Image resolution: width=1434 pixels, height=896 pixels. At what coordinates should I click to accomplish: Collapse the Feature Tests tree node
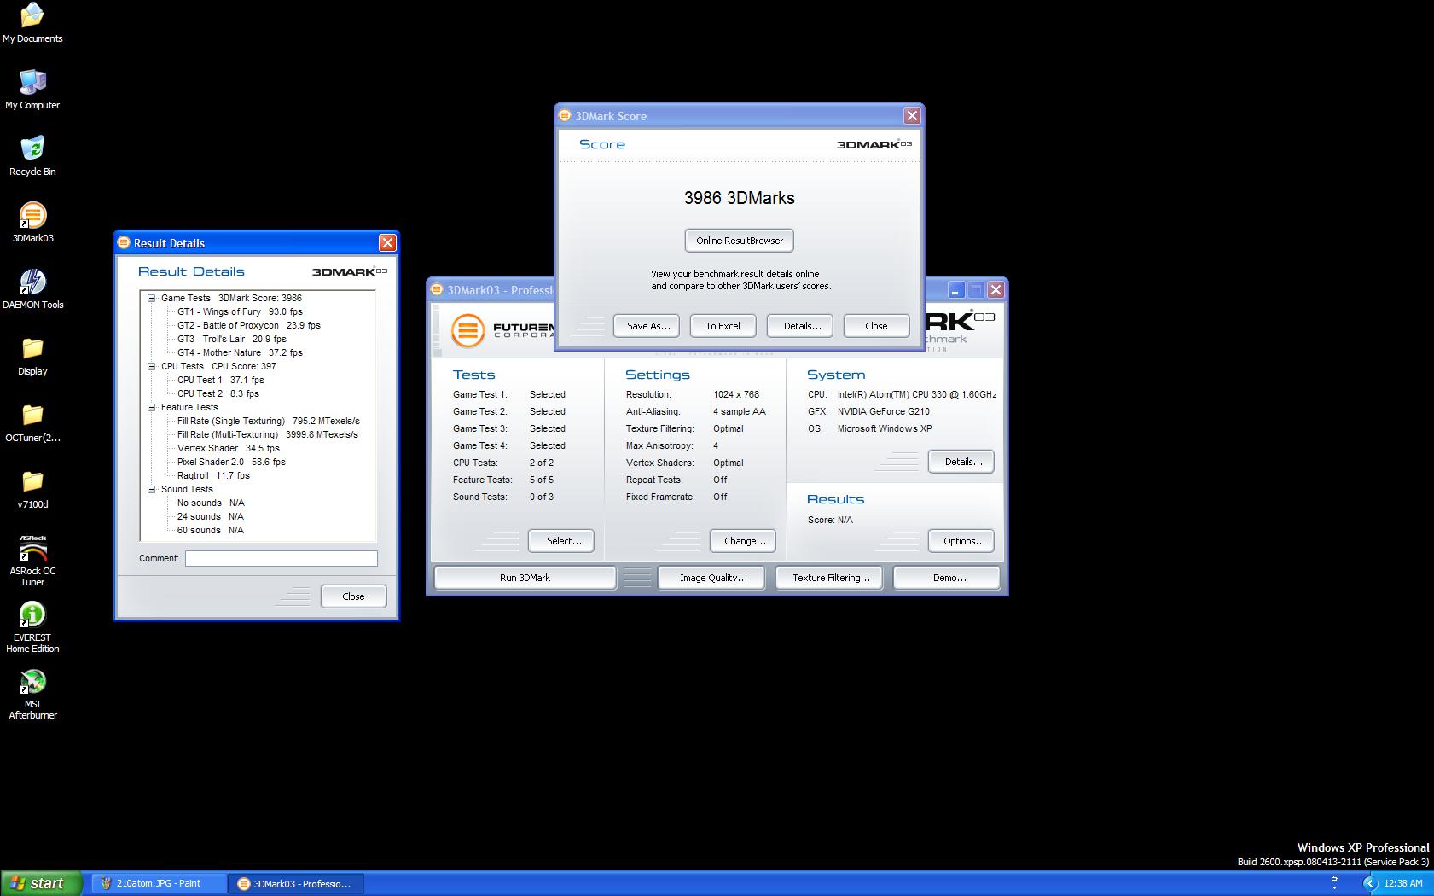(152, 407)
